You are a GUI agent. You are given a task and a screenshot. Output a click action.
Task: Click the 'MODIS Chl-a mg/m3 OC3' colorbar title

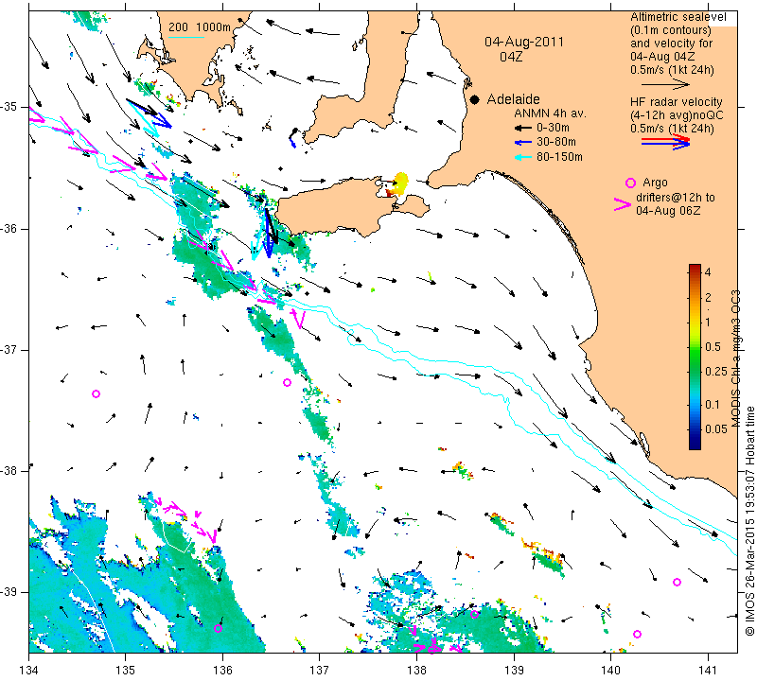tap(736, 358)
